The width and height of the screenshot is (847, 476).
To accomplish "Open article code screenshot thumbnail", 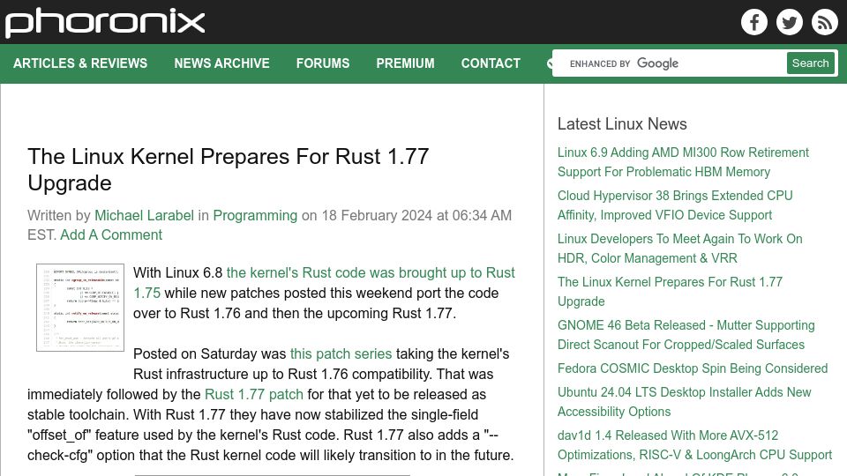I will pos(80,308).
